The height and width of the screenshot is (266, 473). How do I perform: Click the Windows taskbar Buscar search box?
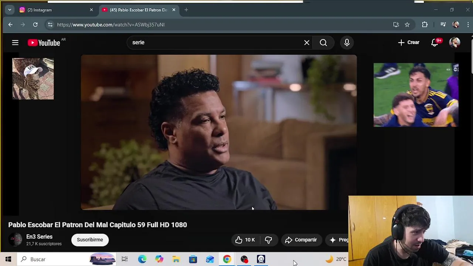(x=67, y=259)
